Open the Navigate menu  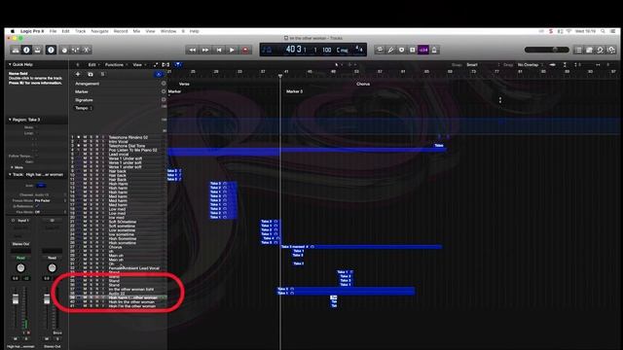pos(99,31)
